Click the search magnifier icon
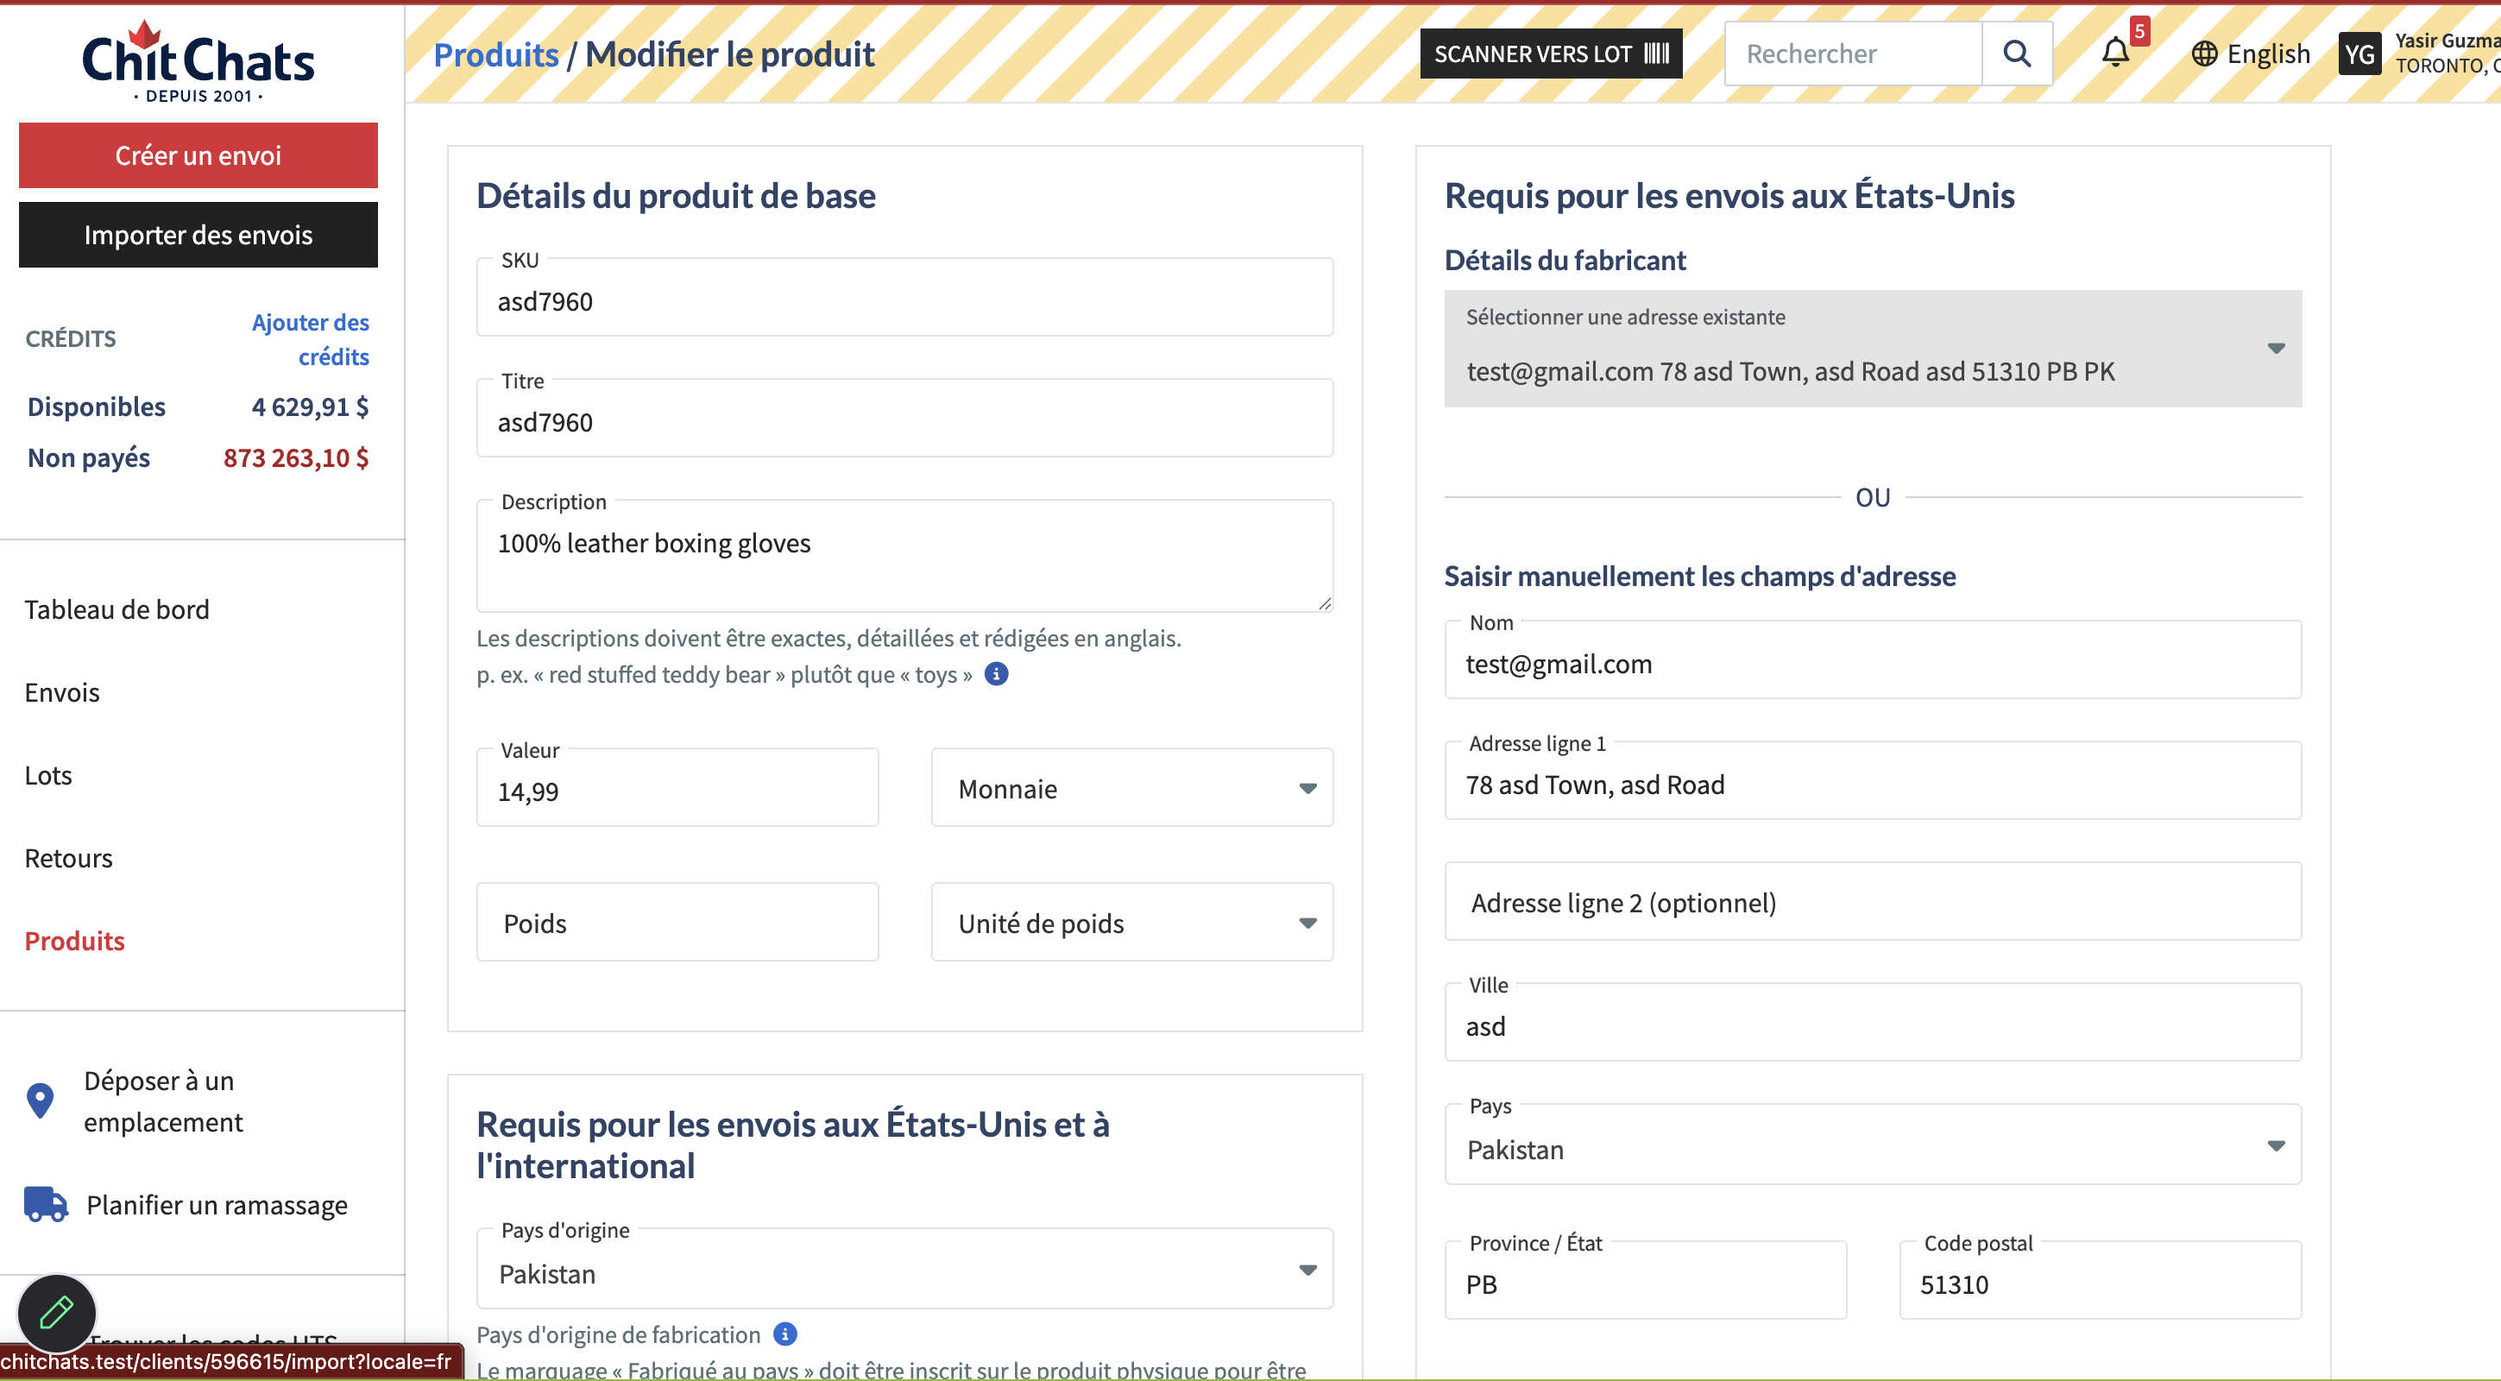 click(x=2017, y=54)
